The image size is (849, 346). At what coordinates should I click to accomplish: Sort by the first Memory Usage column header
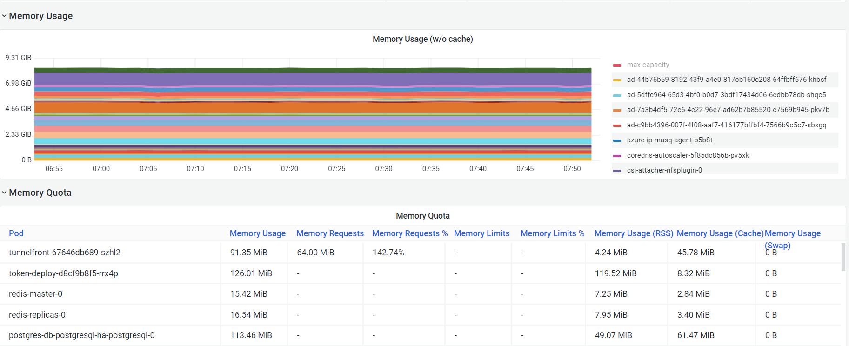click(258, 233)
